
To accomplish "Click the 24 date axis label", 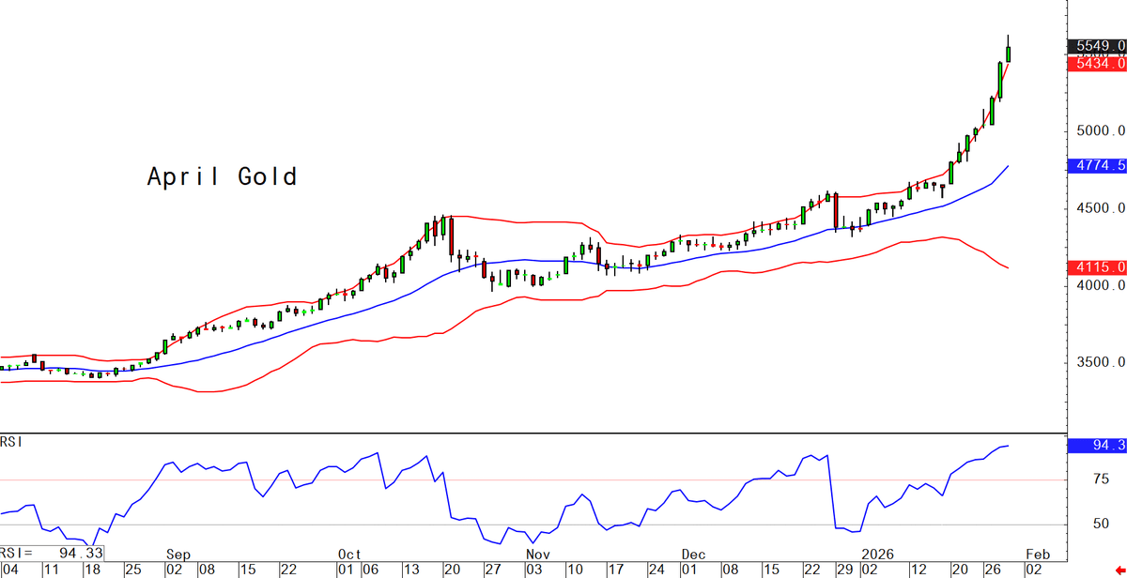I will click(657, 570).
